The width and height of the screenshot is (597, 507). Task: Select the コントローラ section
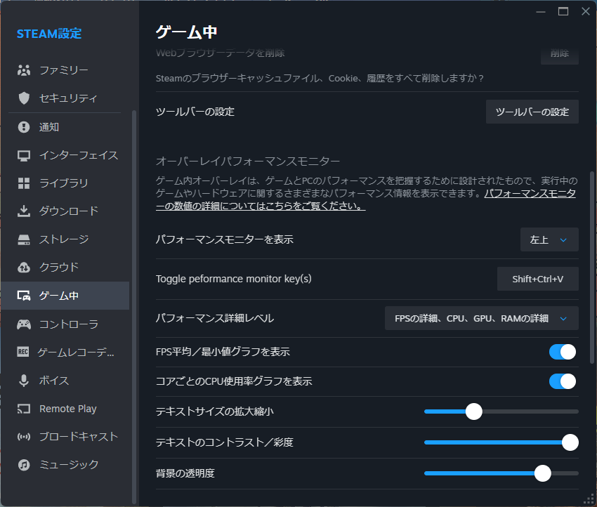(x=65, y=324)
